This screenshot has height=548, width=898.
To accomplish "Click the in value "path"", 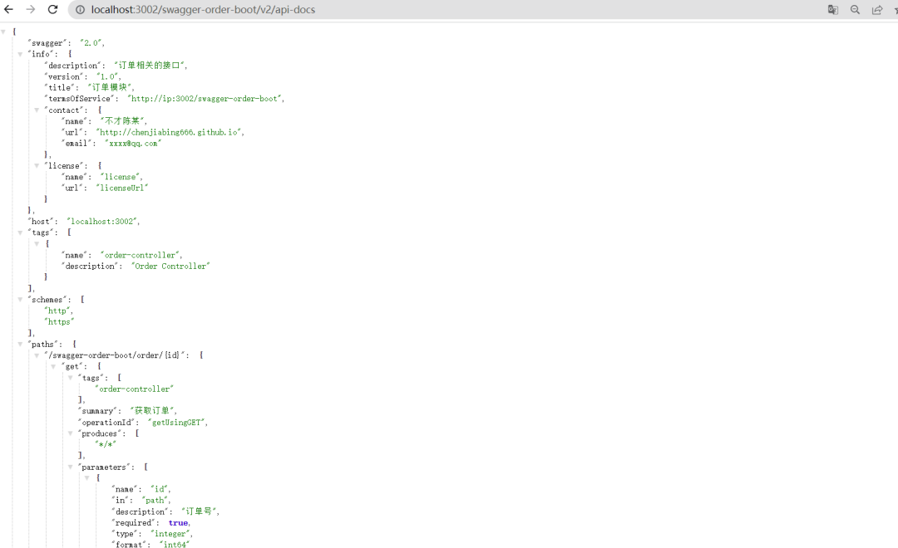I will [155, 501].
